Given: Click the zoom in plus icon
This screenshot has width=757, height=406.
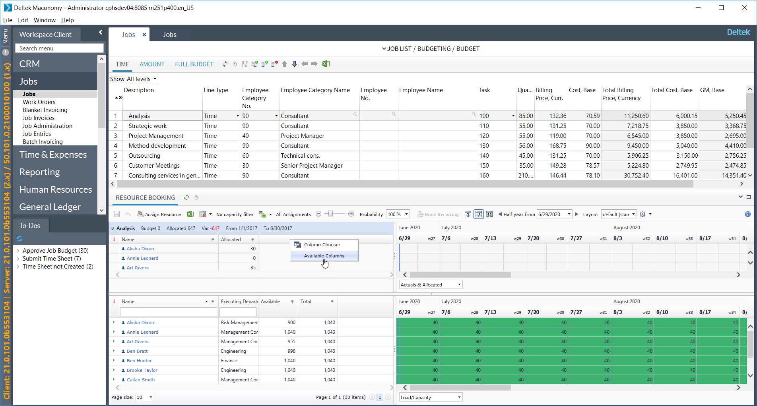Looking at the screenshot, I should pos(351,214).
